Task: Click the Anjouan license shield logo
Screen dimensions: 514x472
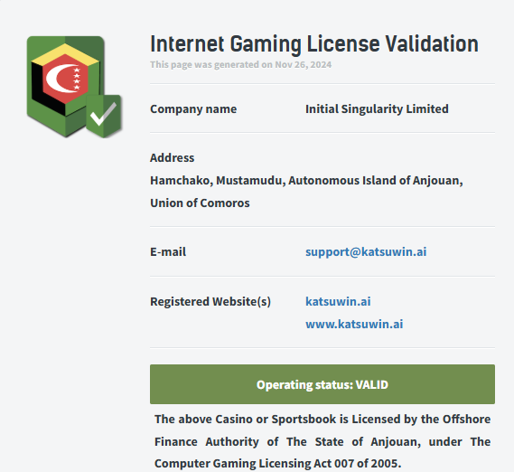Action: [x=74, y=87]
